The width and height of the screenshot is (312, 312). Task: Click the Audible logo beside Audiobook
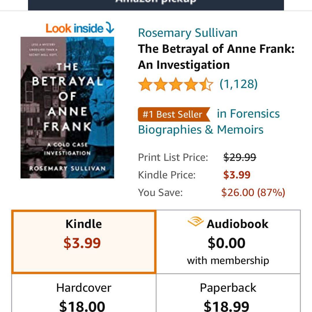click(195, 222)
